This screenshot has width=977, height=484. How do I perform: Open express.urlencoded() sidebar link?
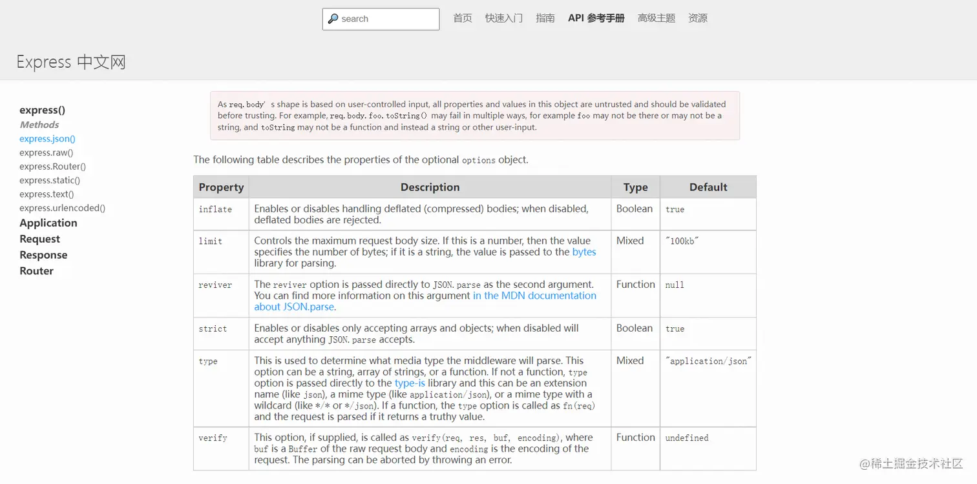point(62,208)
